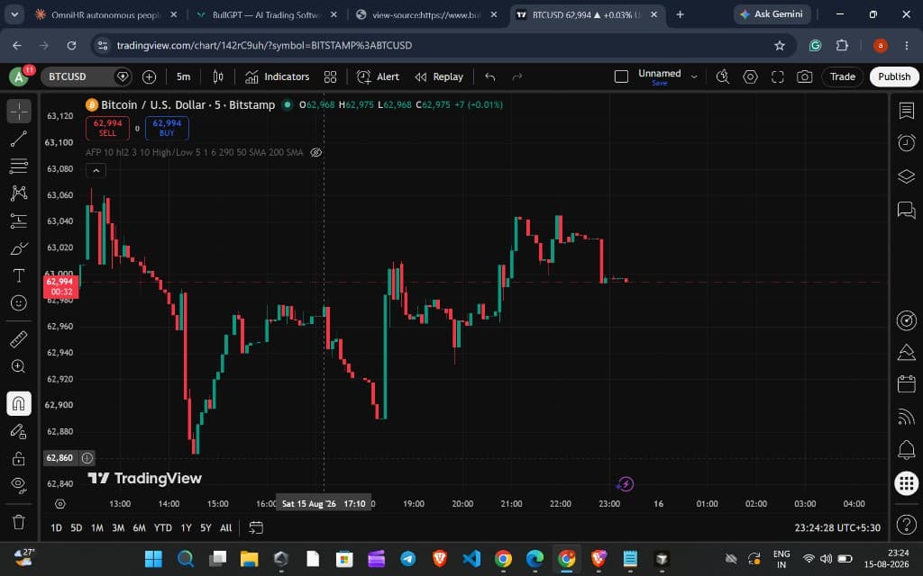Open the Ask Gemini button
Screen dimensions: 923x576
772,14
